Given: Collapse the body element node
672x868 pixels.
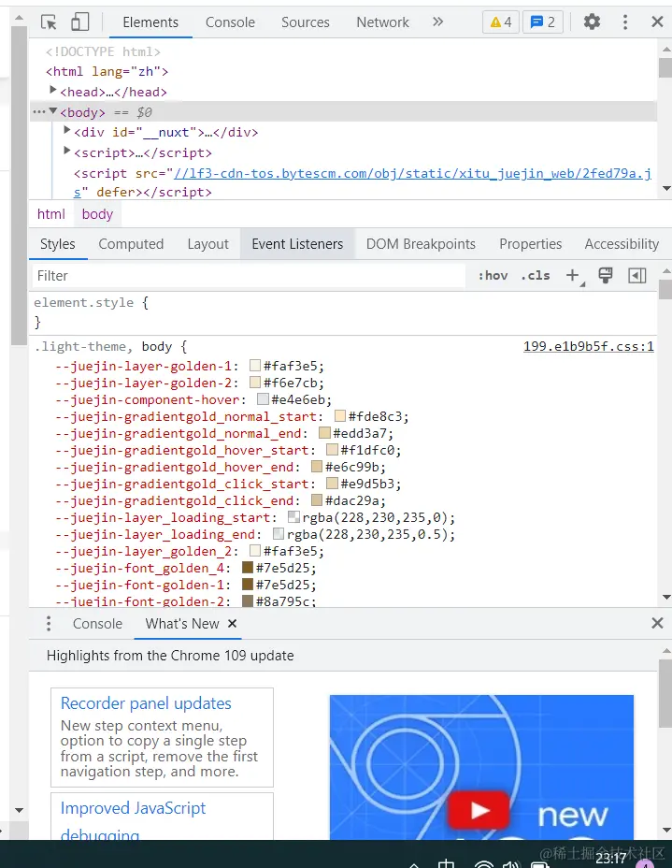Looking at the screenshot, I should (x=53, y=111).
